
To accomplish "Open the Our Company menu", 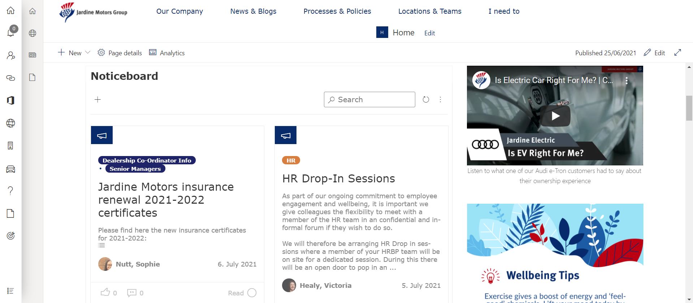I will 179,11.
